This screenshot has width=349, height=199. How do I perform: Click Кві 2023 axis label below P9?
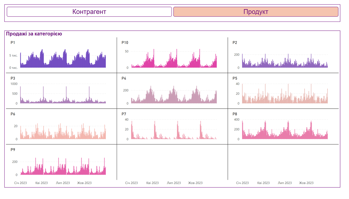pos(41,183)
